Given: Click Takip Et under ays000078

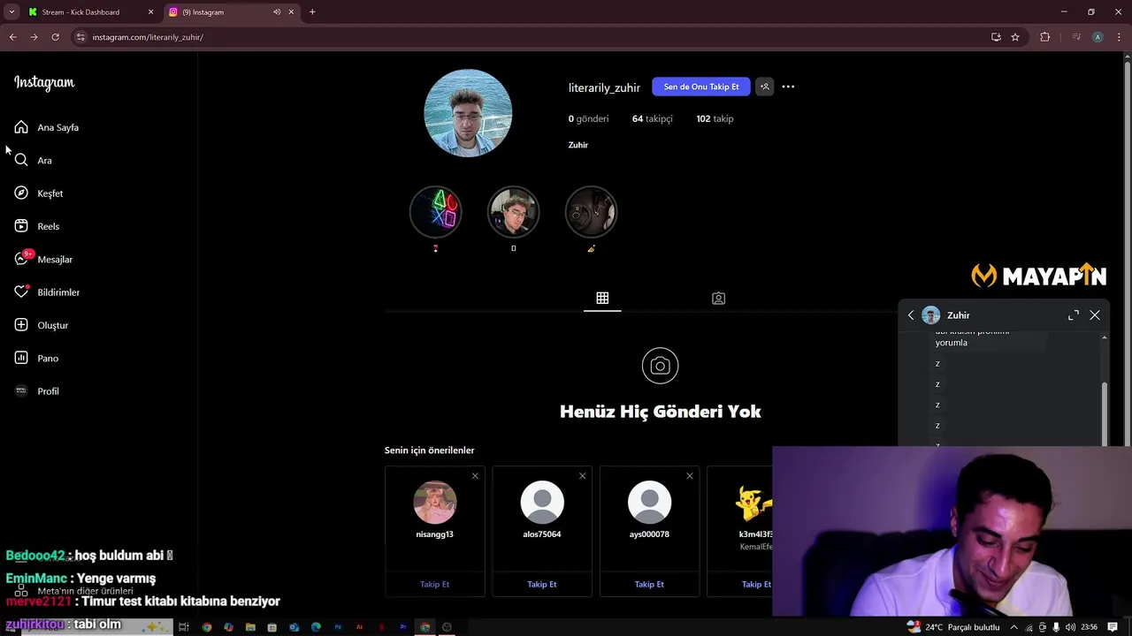Looking at the screenshot, I should pyautogui.click(x=649, y=584).
